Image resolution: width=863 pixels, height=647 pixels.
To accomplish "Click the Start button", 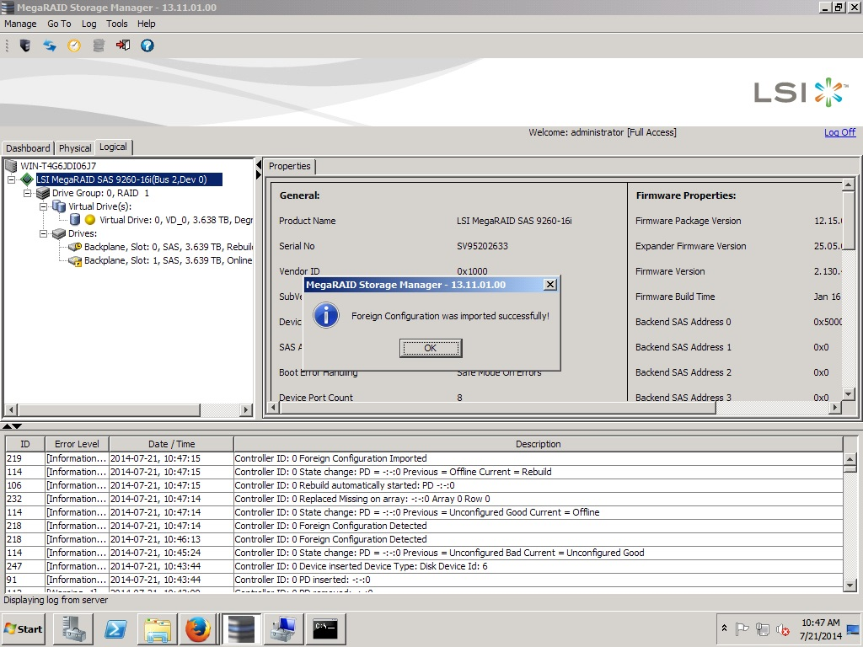I will [24, 628].
